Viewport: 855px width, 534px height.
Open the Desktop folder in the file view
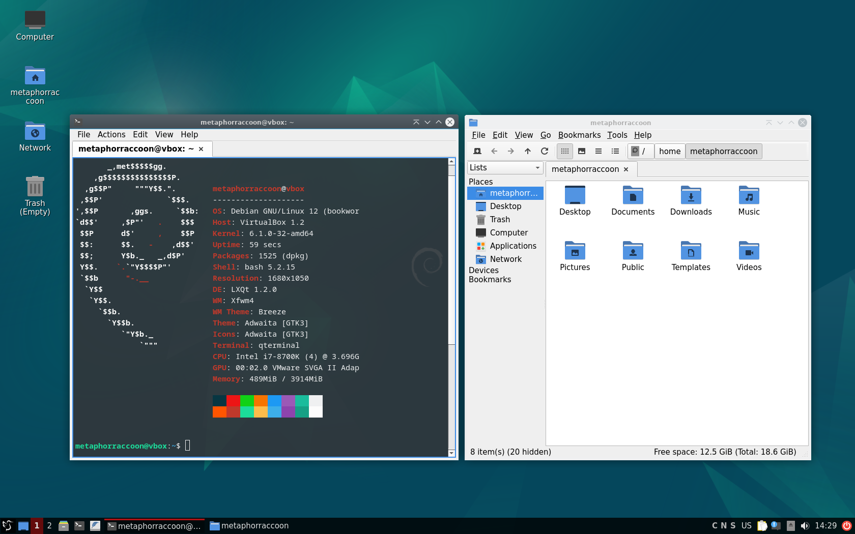pyautogui.click(x=575, y=201)
